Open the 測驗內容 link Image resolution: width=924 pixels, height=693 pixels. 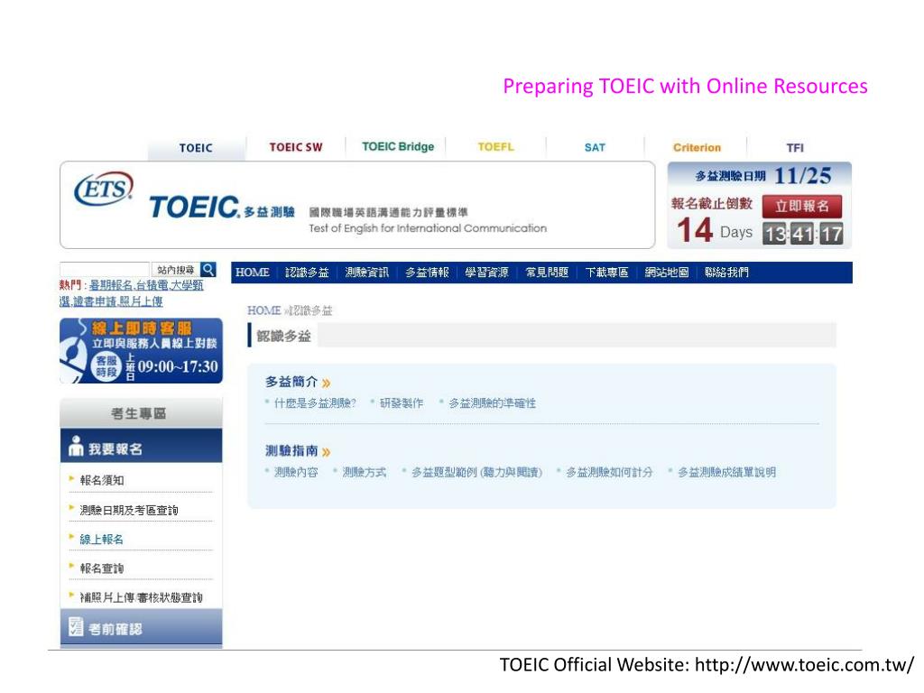296,472
